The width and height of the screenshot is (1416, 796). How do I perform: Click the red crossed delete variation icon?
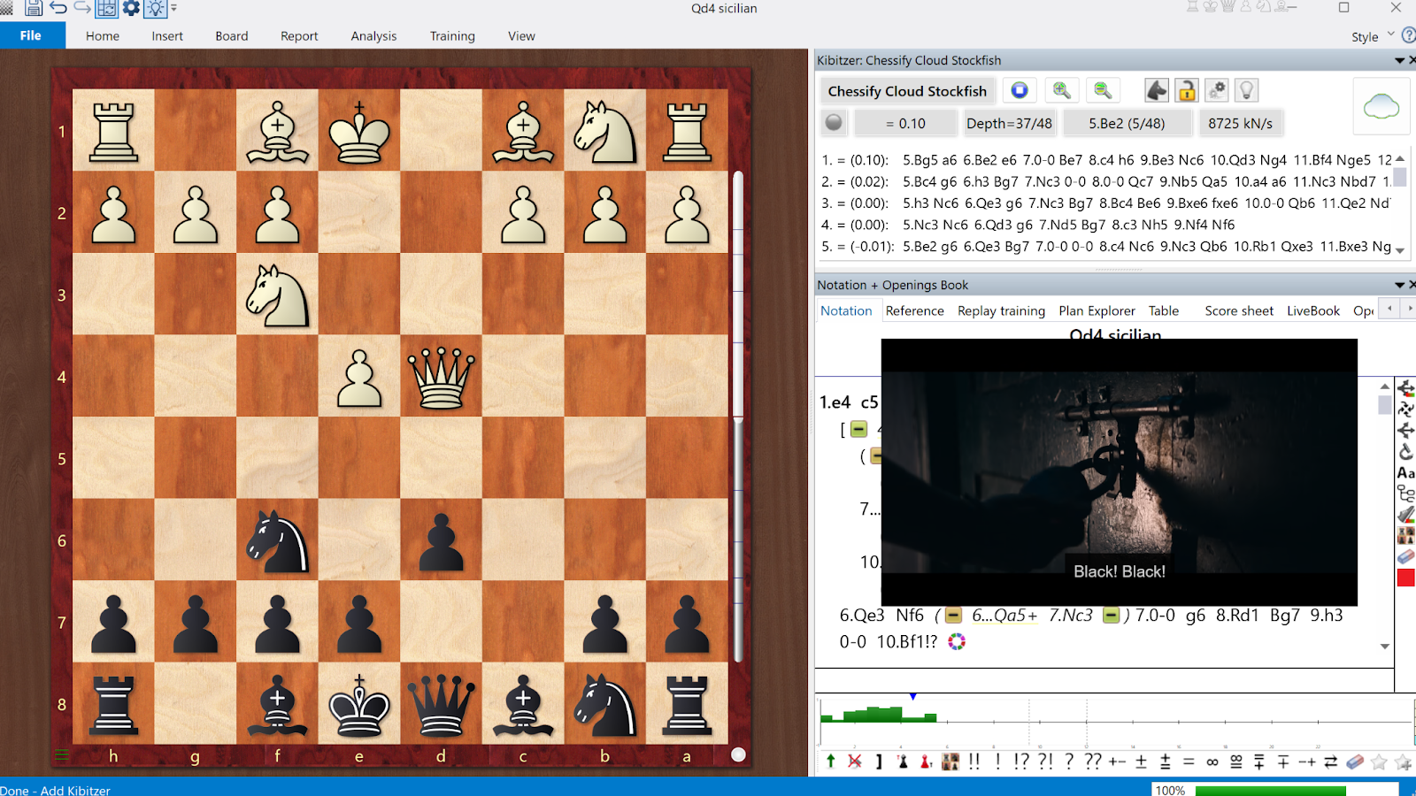point(855,761)
